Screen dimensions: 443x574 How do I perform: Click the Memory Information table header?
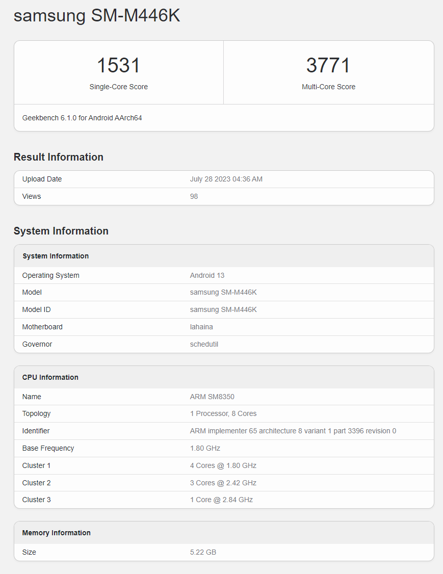coord(57,533)
